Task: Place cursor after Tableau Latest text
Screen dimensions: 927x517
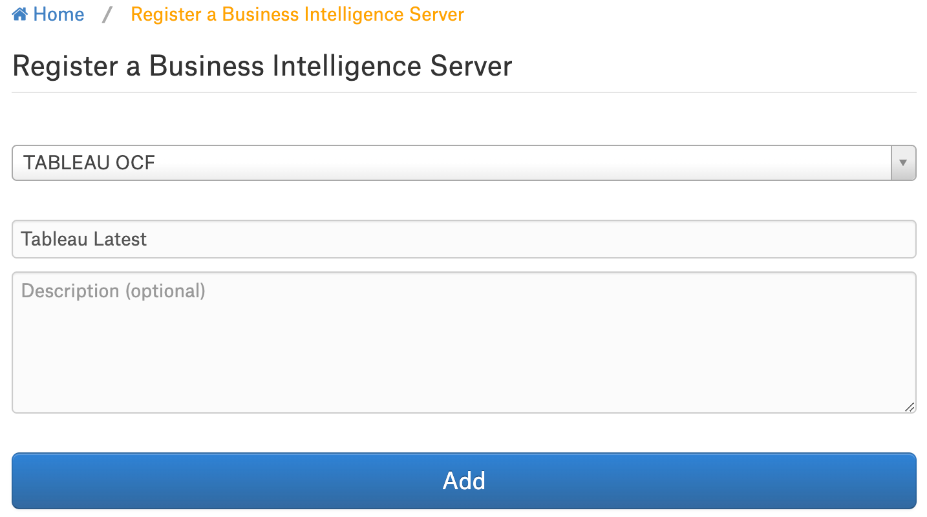Action: [148, 239]
